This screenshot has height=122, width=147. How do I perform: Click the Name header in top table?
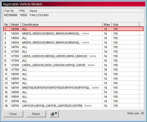pyautogui.click(x=85, y=11)
